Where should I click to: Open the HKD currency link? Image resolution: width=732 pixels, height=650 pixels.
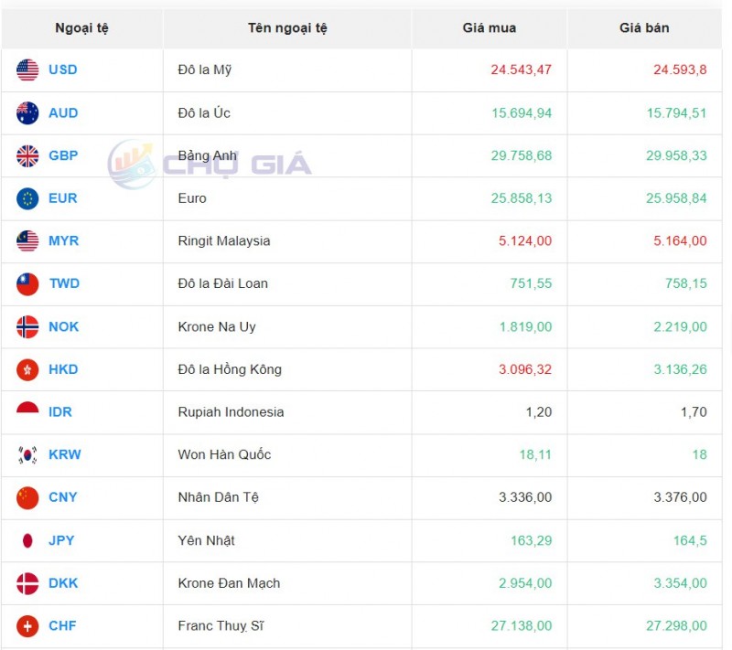coord(62,369)
